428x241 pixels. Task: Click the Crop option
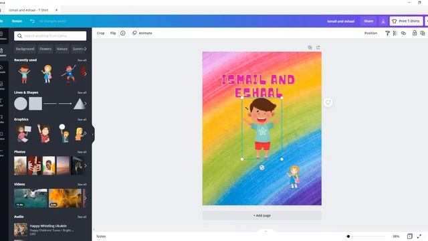pos(100,33)
